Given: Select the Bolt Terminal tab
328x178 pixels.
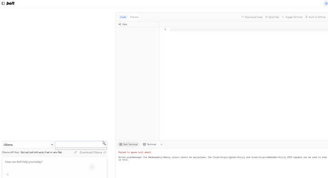Looking at the screenshot, I should [128, 144].
